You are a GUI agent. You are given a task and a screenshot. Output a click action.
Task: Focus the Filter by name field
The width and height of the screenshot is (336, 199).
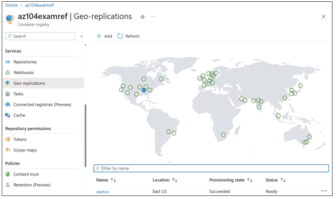point(211,168)
